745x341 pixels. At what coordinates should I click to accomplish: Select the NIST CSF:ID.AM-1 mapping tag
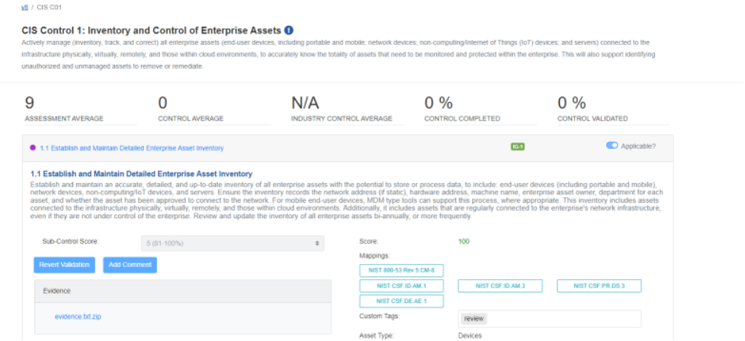401,286
